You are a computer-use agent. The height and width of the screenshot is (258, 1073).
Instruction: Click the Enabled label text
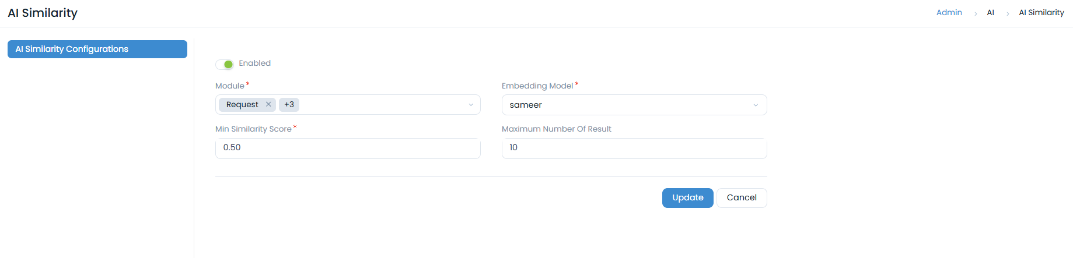pos(254,63)
